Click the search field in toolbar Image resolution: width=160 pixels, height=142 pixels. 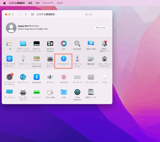pos(97,14)
